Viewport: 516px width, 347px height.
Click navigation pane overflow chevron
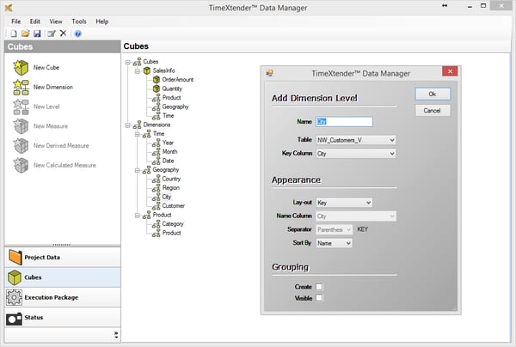[x=116, y=335]
